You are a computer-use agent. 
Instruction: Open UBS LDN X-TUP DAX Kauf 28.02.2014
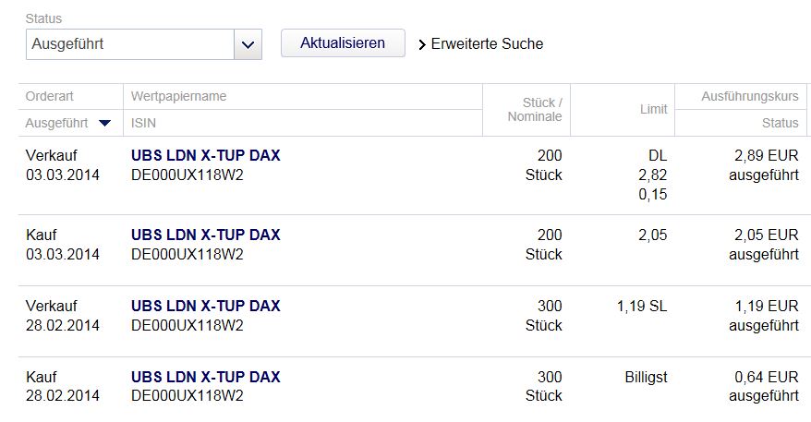point(205,377)
